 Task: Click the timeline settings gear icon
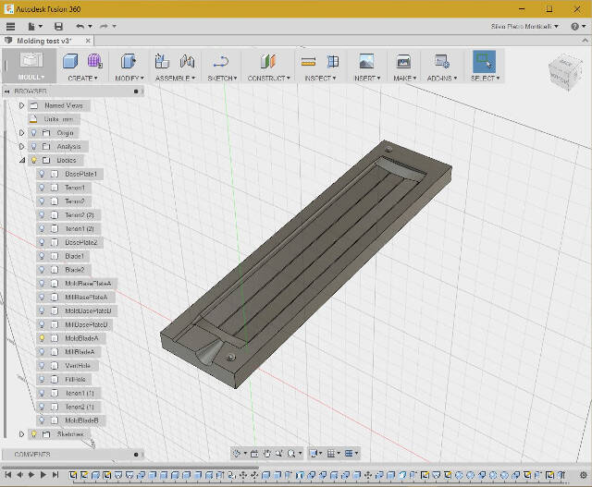[584, 475]
